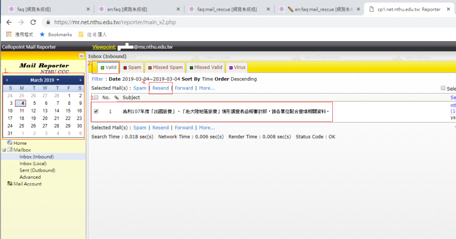
Task: Go to previous month in calendar
Action: point(7,80)
